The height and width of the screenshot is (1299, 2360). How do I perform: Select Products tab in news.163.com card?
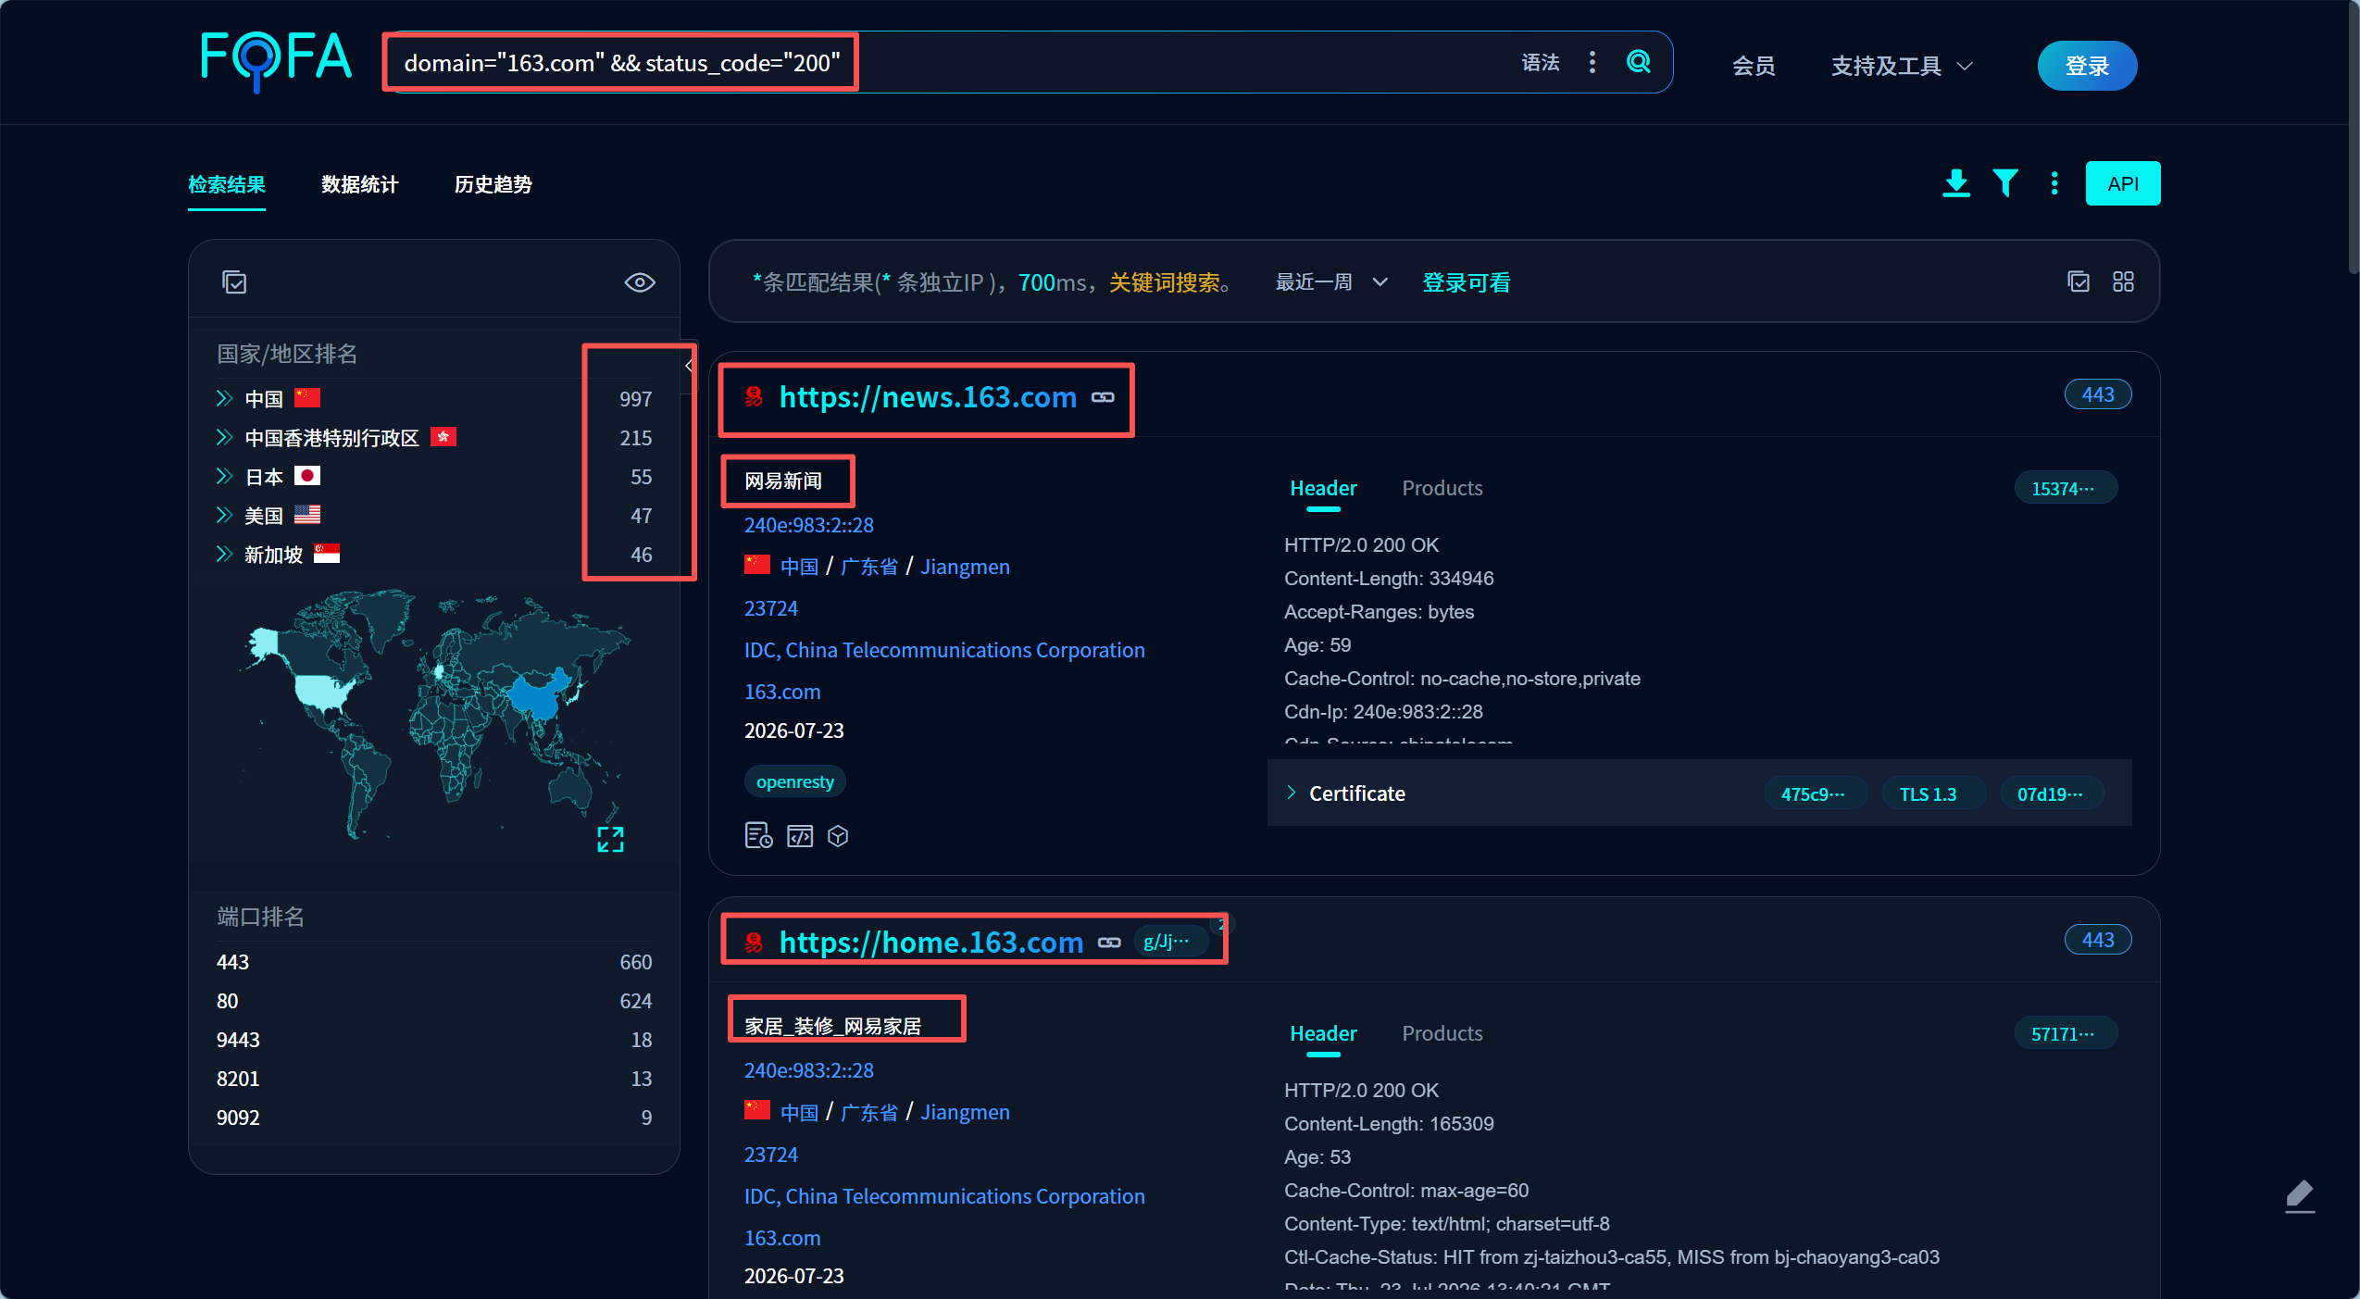click(x=1442, y=488)
